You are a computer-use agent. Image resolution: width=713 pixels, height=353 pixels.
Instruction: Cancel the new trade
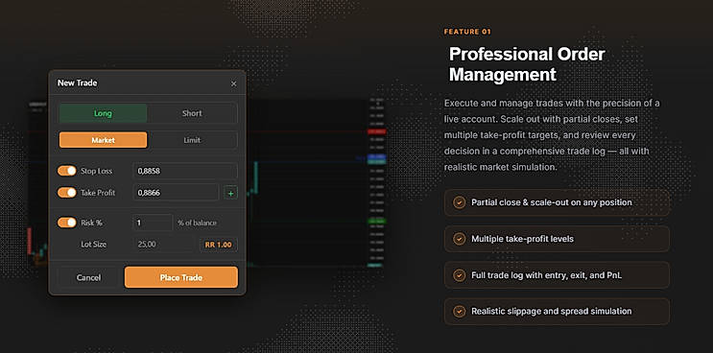point(88,277)
